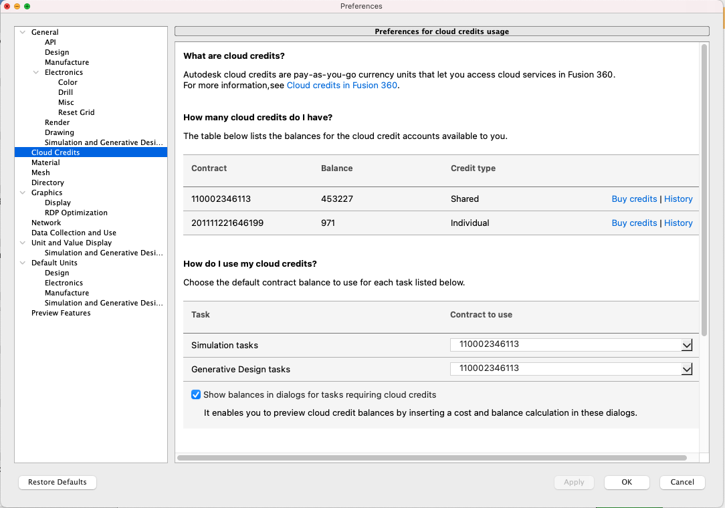Collapse the General tree section

(23, 32)
